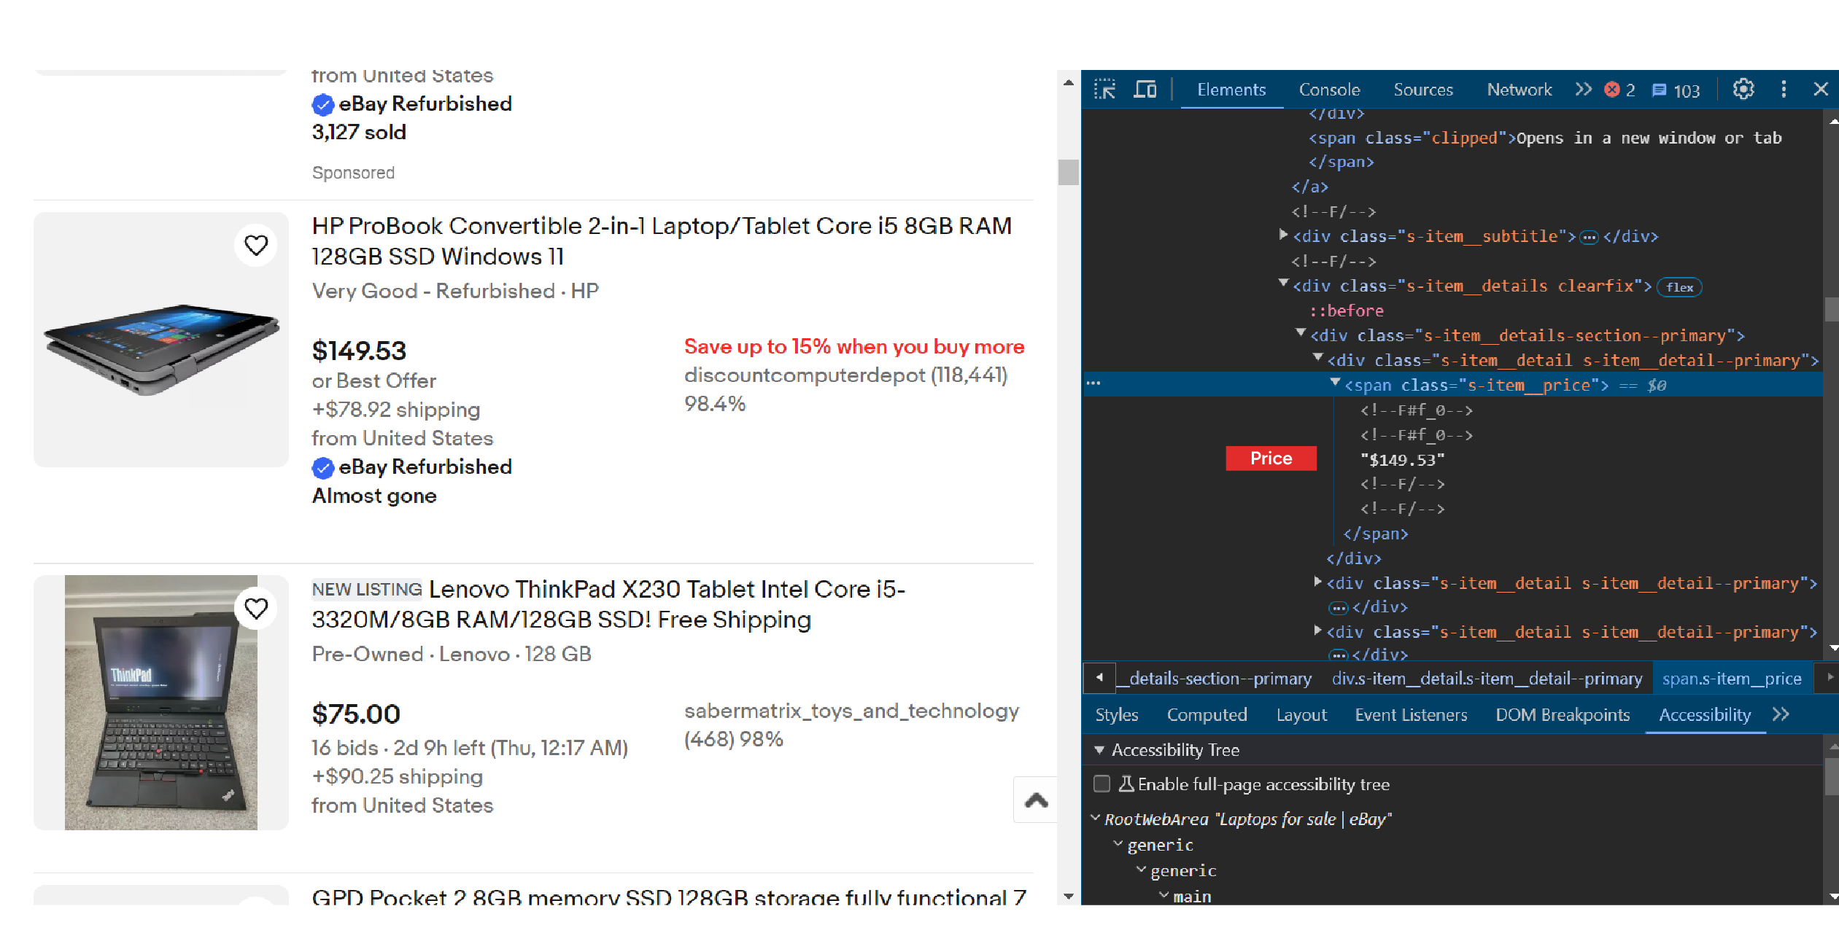
Task: Show more DevTools tabs chevron
Action: point(1583,90)
